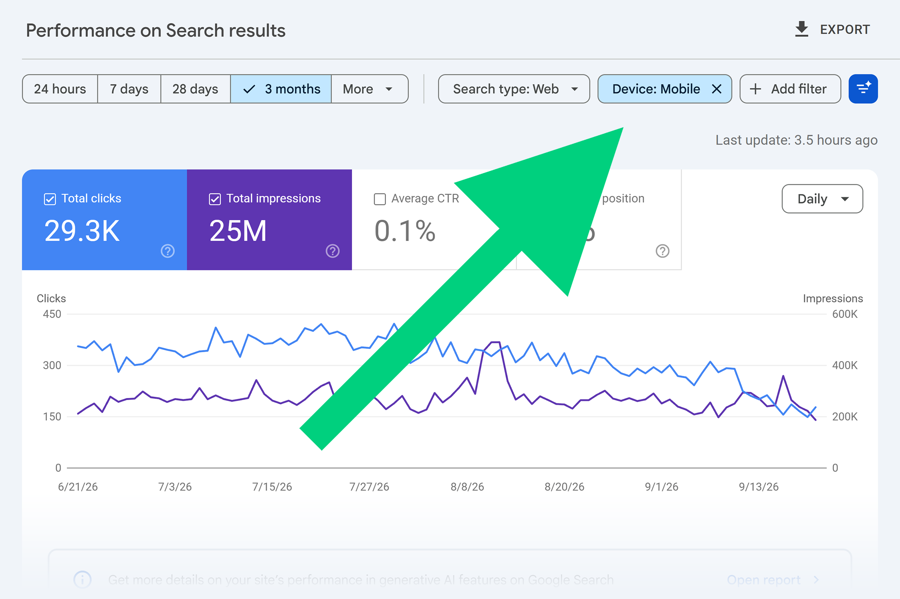Uncheck the Total impressions checkbox
Screen dimensions: 900x599
click(x=215, y=199)
